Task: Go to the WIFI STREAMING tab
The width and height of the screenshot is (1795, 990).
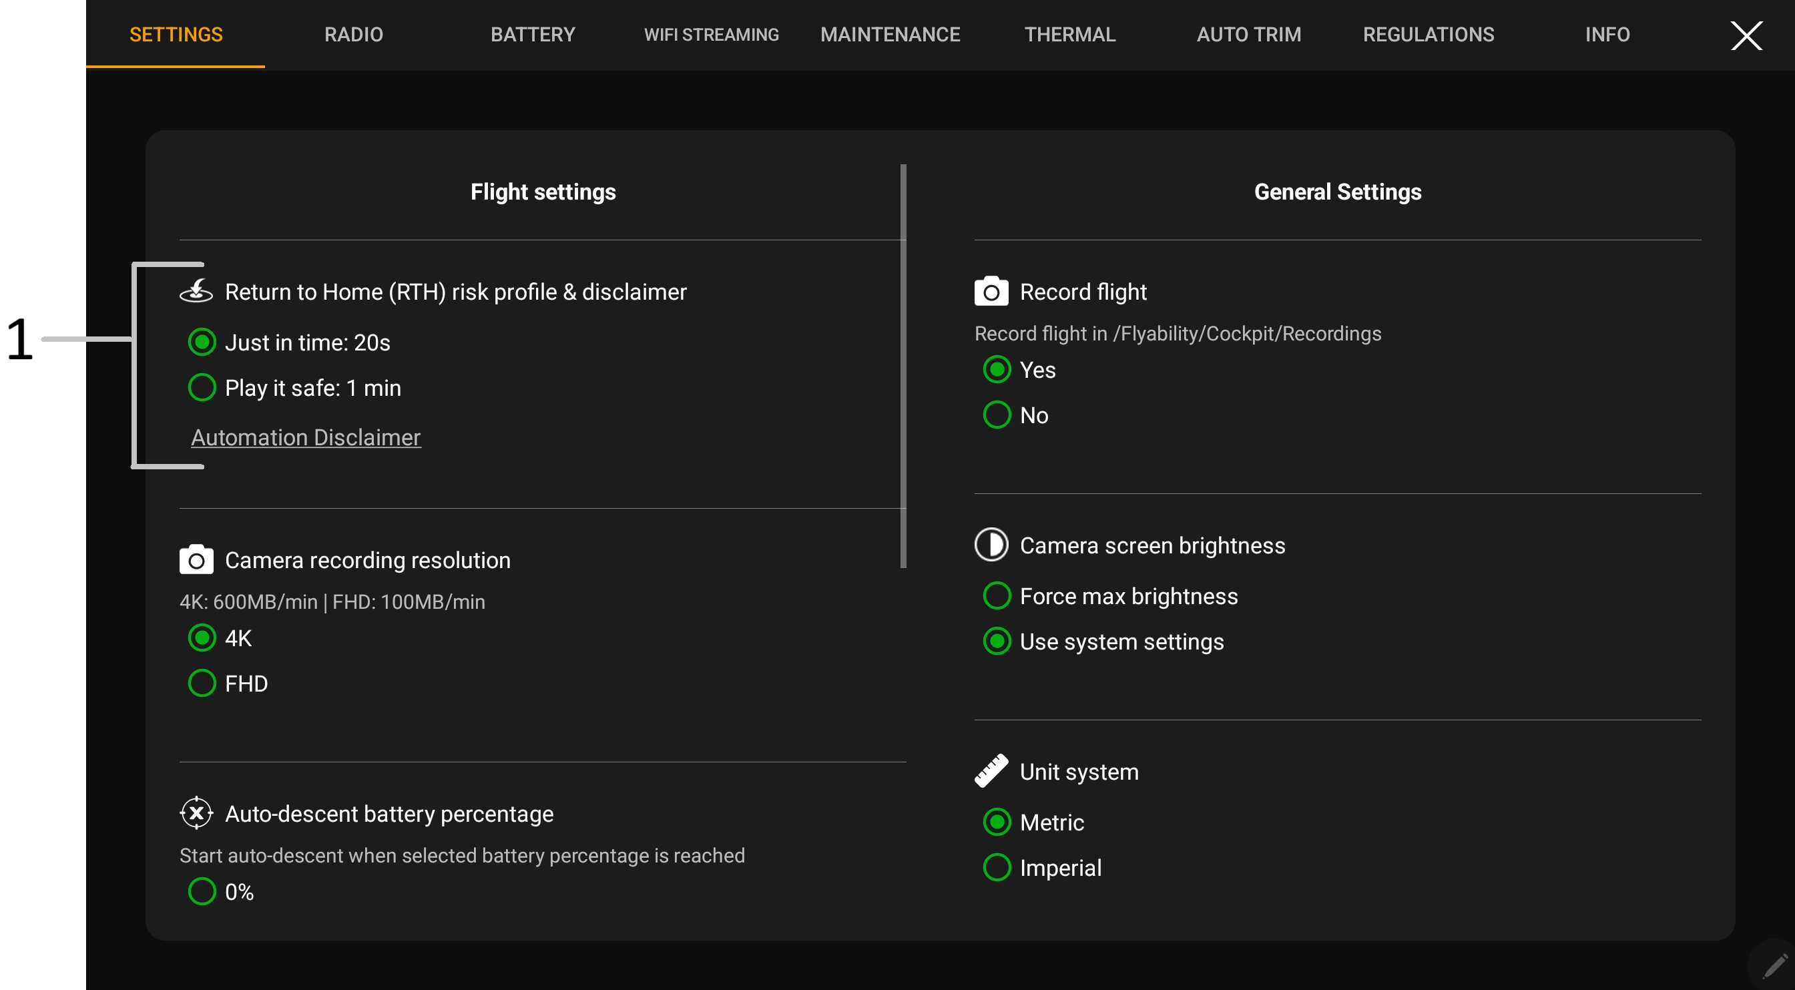Action: pos(711,35)
